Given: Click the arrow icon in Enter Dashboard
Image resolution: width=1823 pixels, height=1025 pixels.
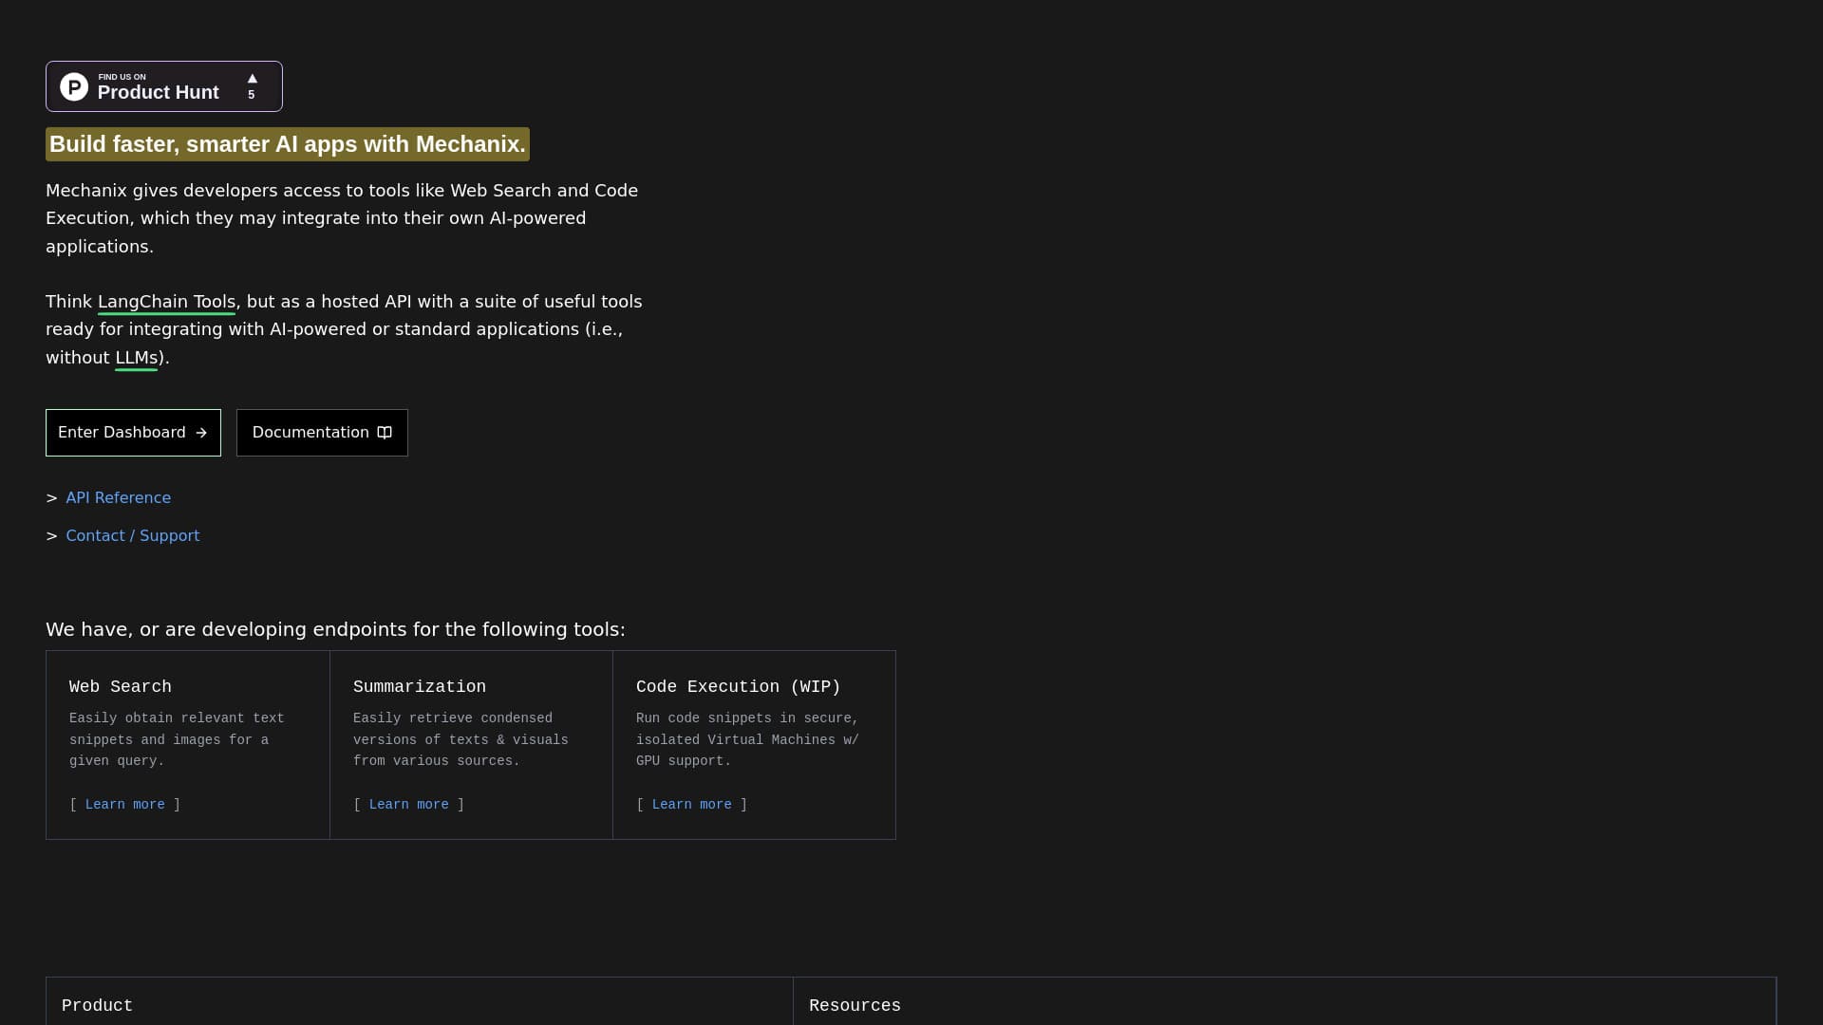Looking at the screenshot, I should point(201,433).
